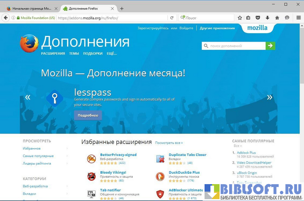Advance carousel with right double chevrons
304x201 pixels.
pos(269,97)
